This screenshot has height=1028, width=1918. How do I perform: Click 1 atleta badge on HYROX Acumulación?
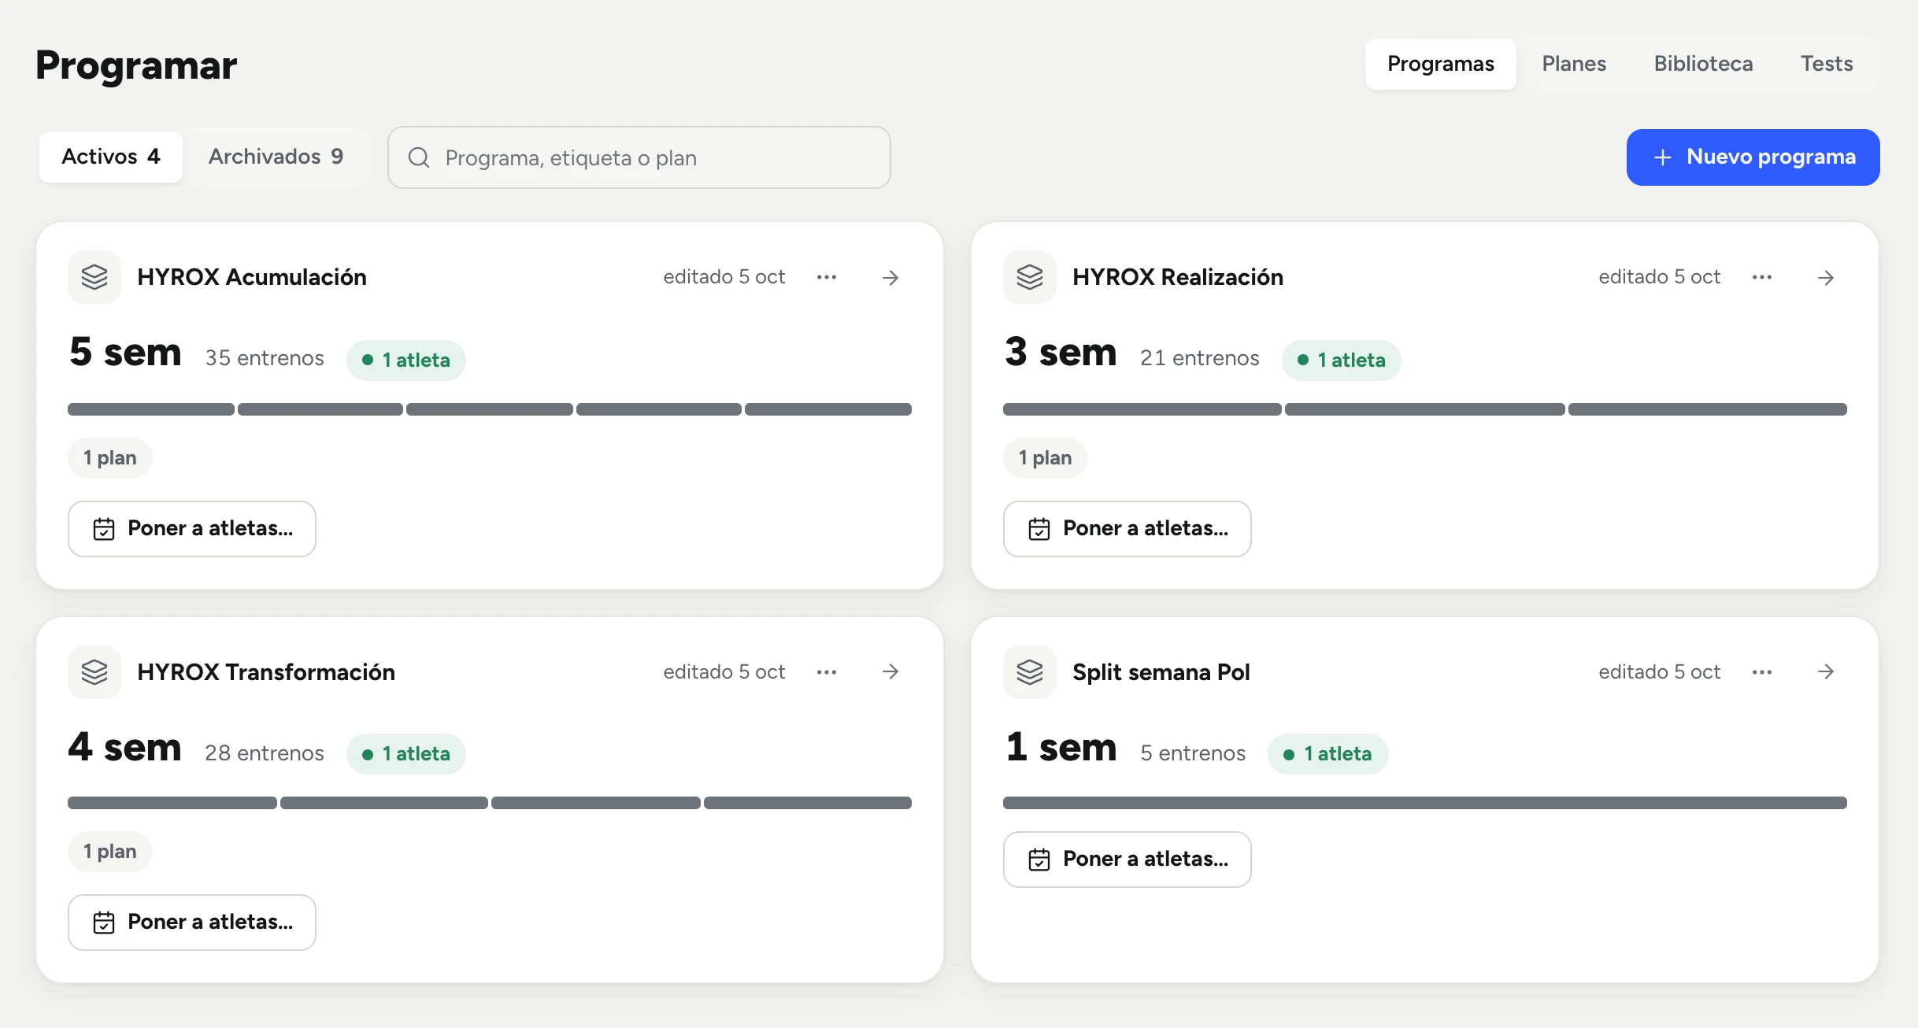[406, 361]
